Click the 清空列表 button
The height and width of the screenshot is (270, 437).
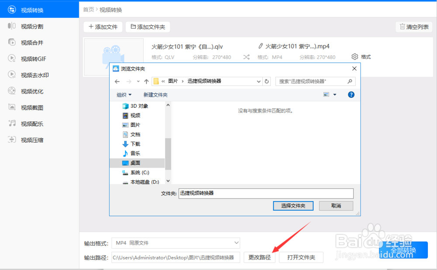coord(414,27)
